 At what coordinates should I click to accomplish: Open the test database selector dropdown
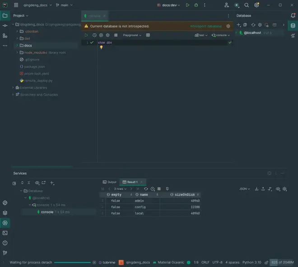point(201,35)
